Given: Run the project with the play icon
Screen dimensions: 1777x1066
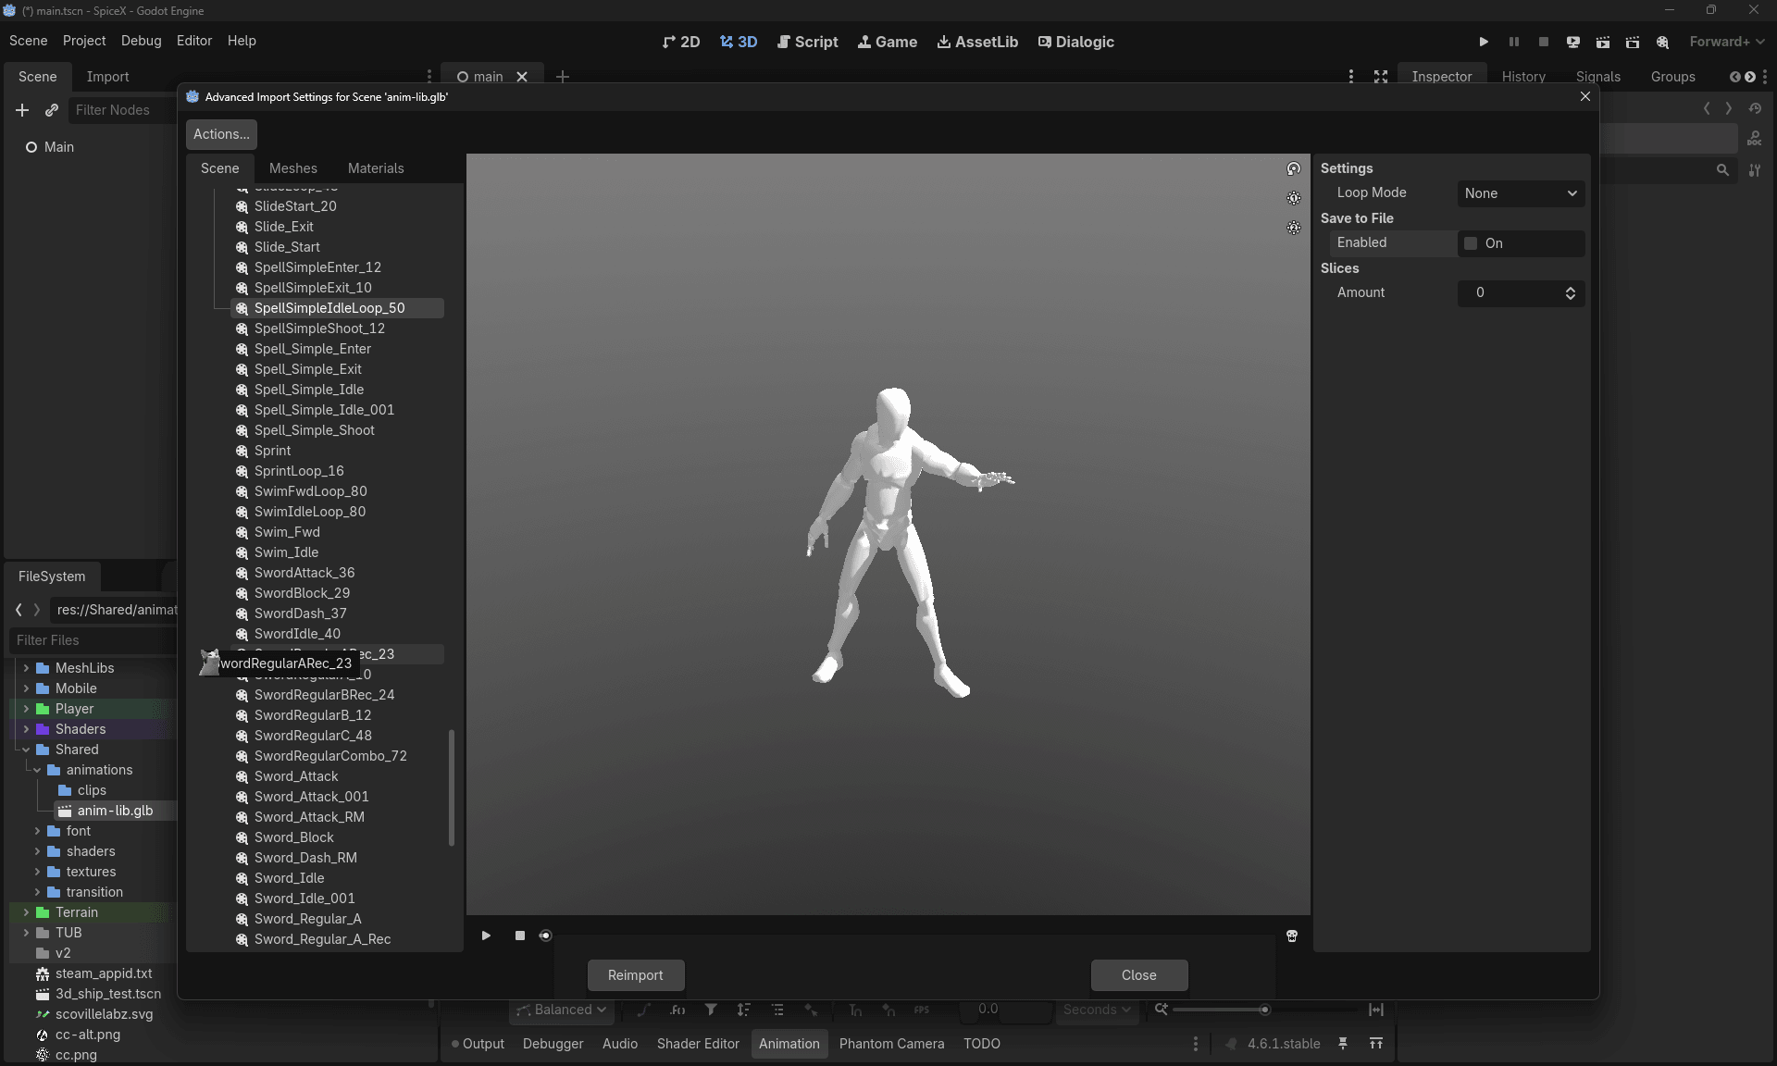Looking at the screenshot, I should pyautogui.click(x=1484, y=42).
